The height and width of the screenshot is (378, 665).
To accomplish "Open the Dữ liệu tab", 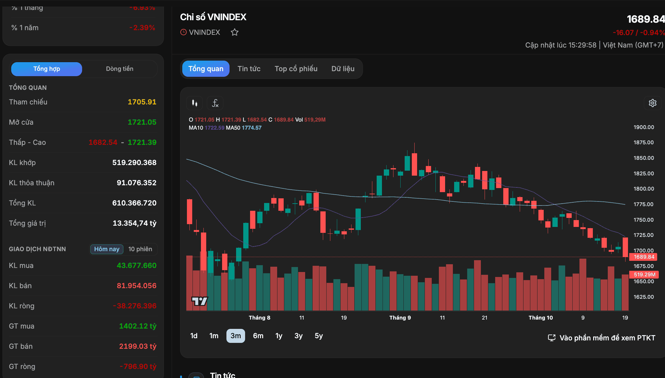I will [x=343, y=69].
